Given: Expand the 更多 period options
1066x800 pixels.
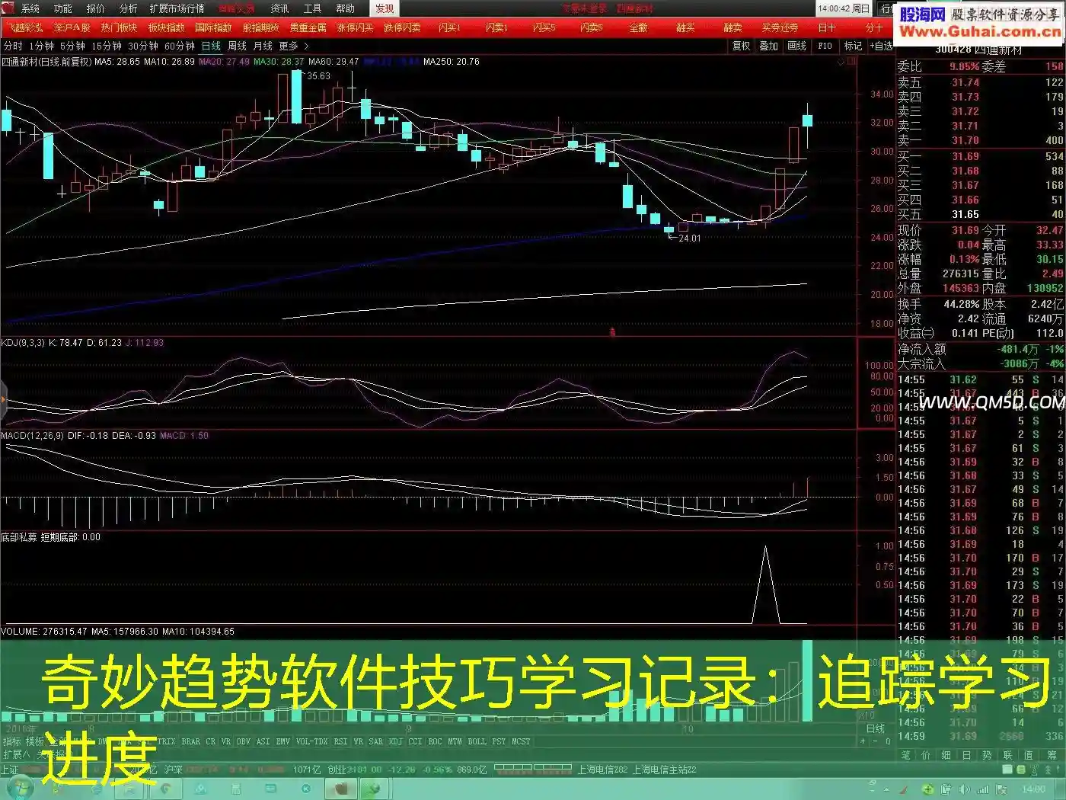Looking at the screenshot, I should (293, 46).
